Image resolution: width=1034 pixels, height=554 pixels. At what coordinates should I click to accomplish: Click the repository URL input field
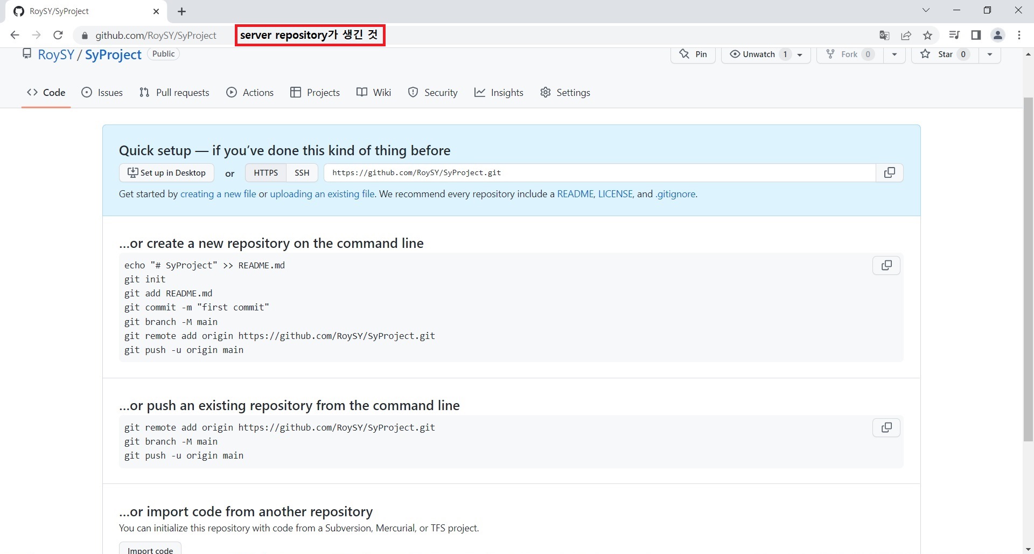[x=600, y=172]
